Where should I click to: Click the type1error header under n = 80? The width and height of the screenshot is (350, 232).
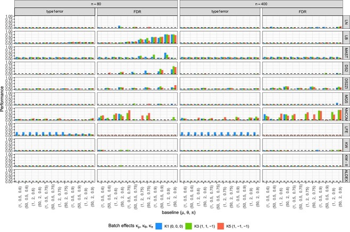coord(55,12)
